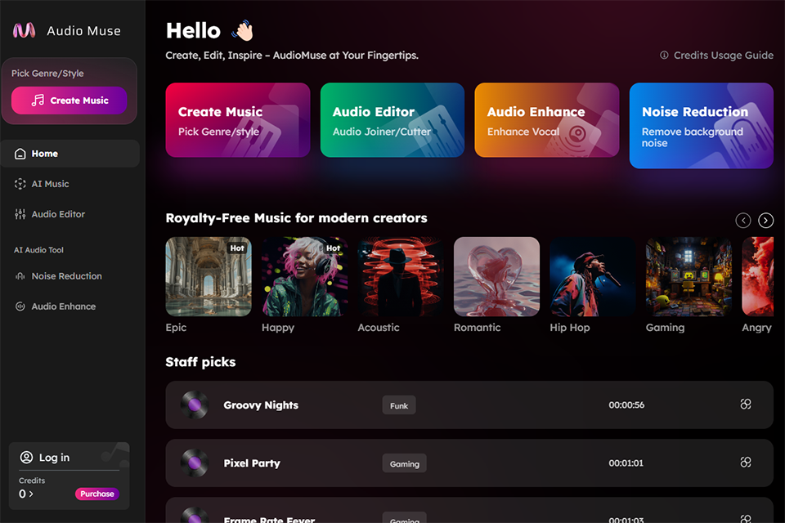785x523 pixels.
Task: Click the Staff picks heading
Action: (x=201, y=362)
